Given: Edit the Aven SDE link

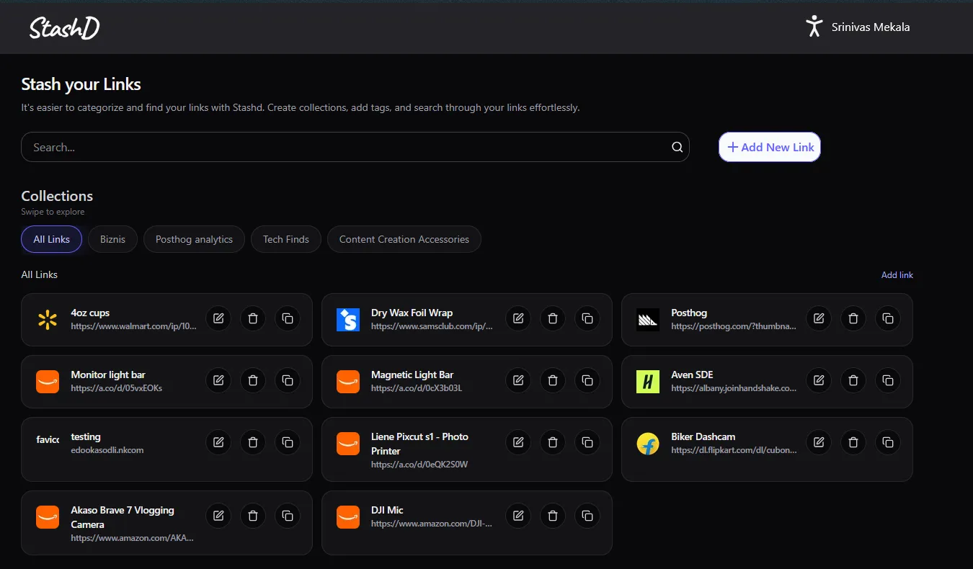Looking at the screenshot, I should click(x=819, y=380).
